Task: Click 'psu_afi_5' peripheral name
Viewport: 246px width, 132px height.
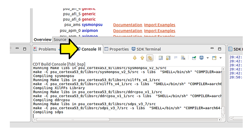Action: pyautogui.click(x=72, y=14)
